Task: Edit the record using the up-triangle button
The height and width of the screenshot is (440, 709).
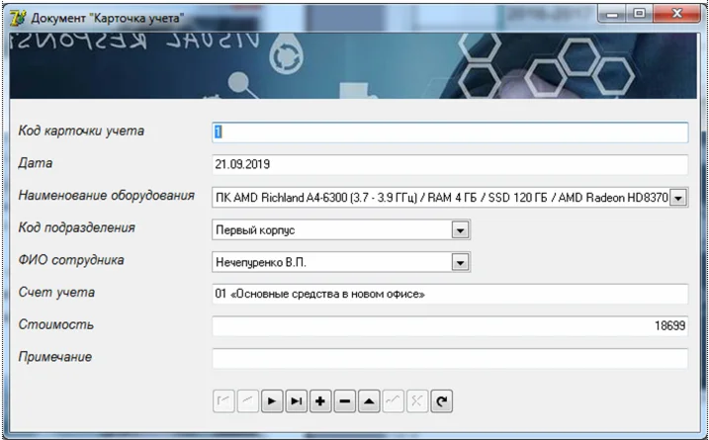Action: [x=370, y=401]
